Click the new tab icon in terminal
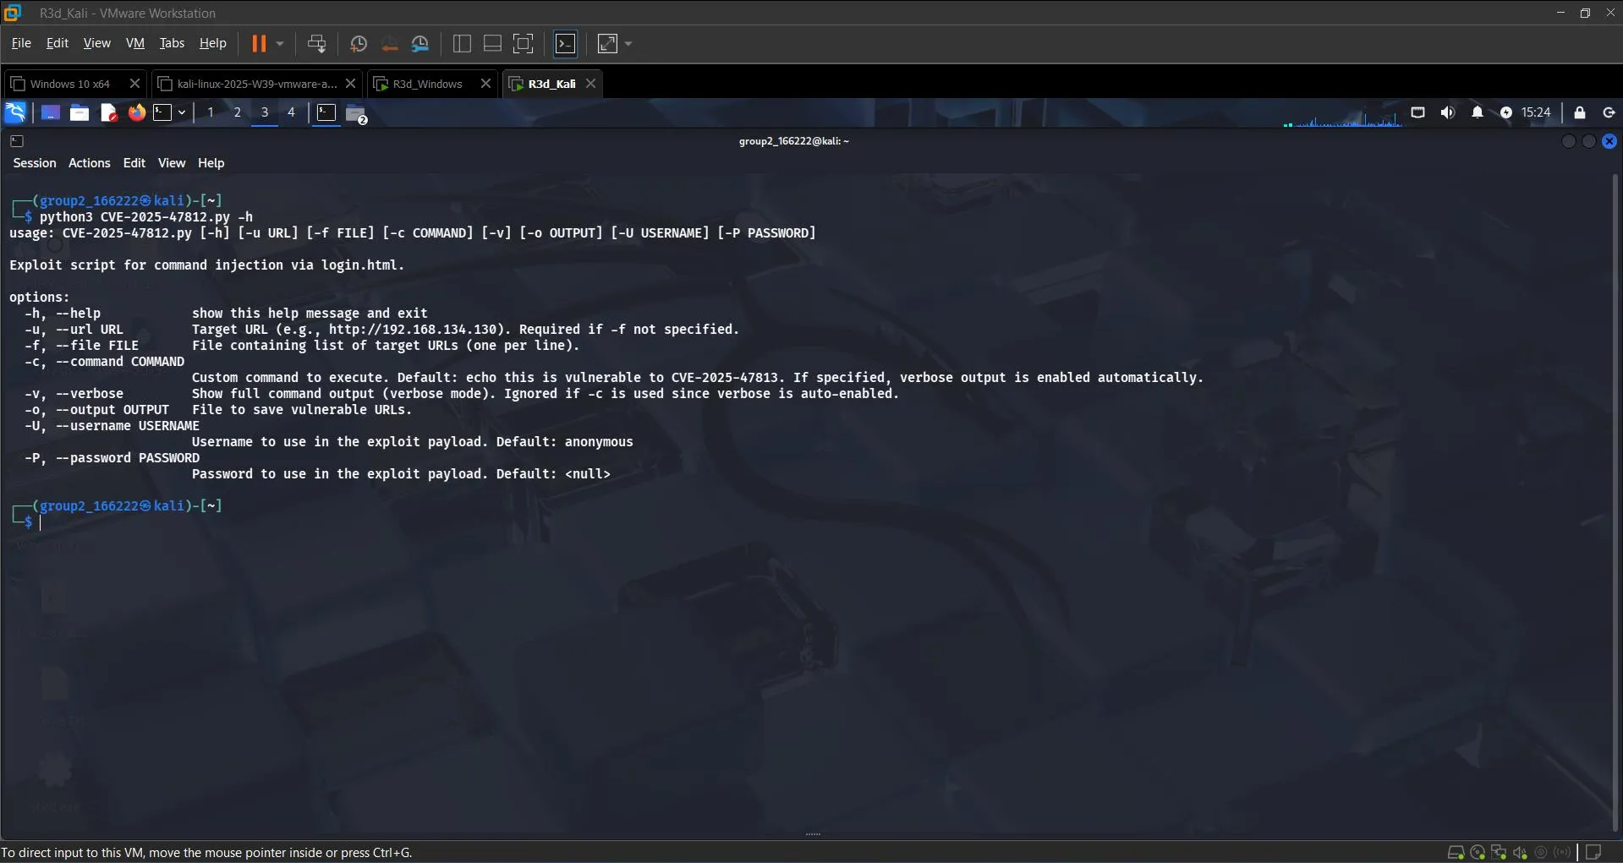The height and width of the screenshot is (863, 1623). tap(17, 141)
